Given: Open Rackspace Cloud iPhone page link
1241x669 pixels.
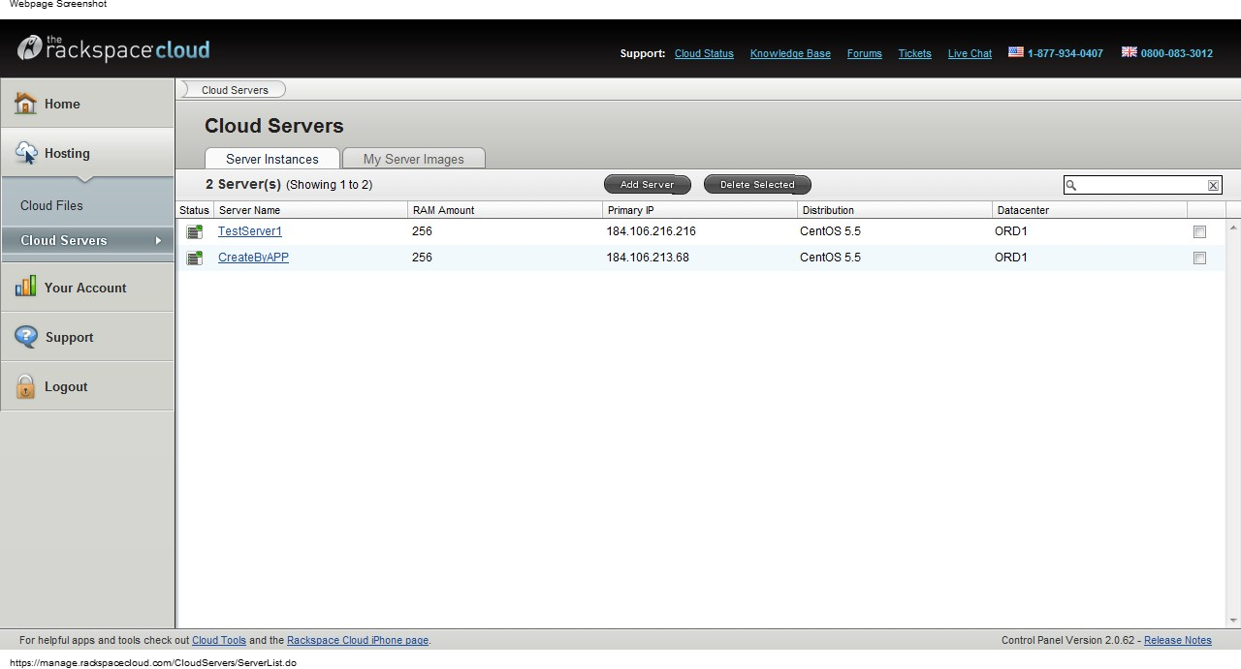Looking at the screenshot, I should (x=358, y=640).
